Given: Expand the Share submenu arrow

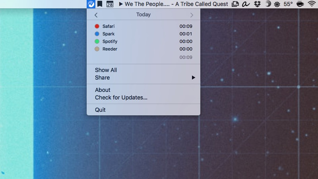Looking at the screenshot, I should 194,78.
